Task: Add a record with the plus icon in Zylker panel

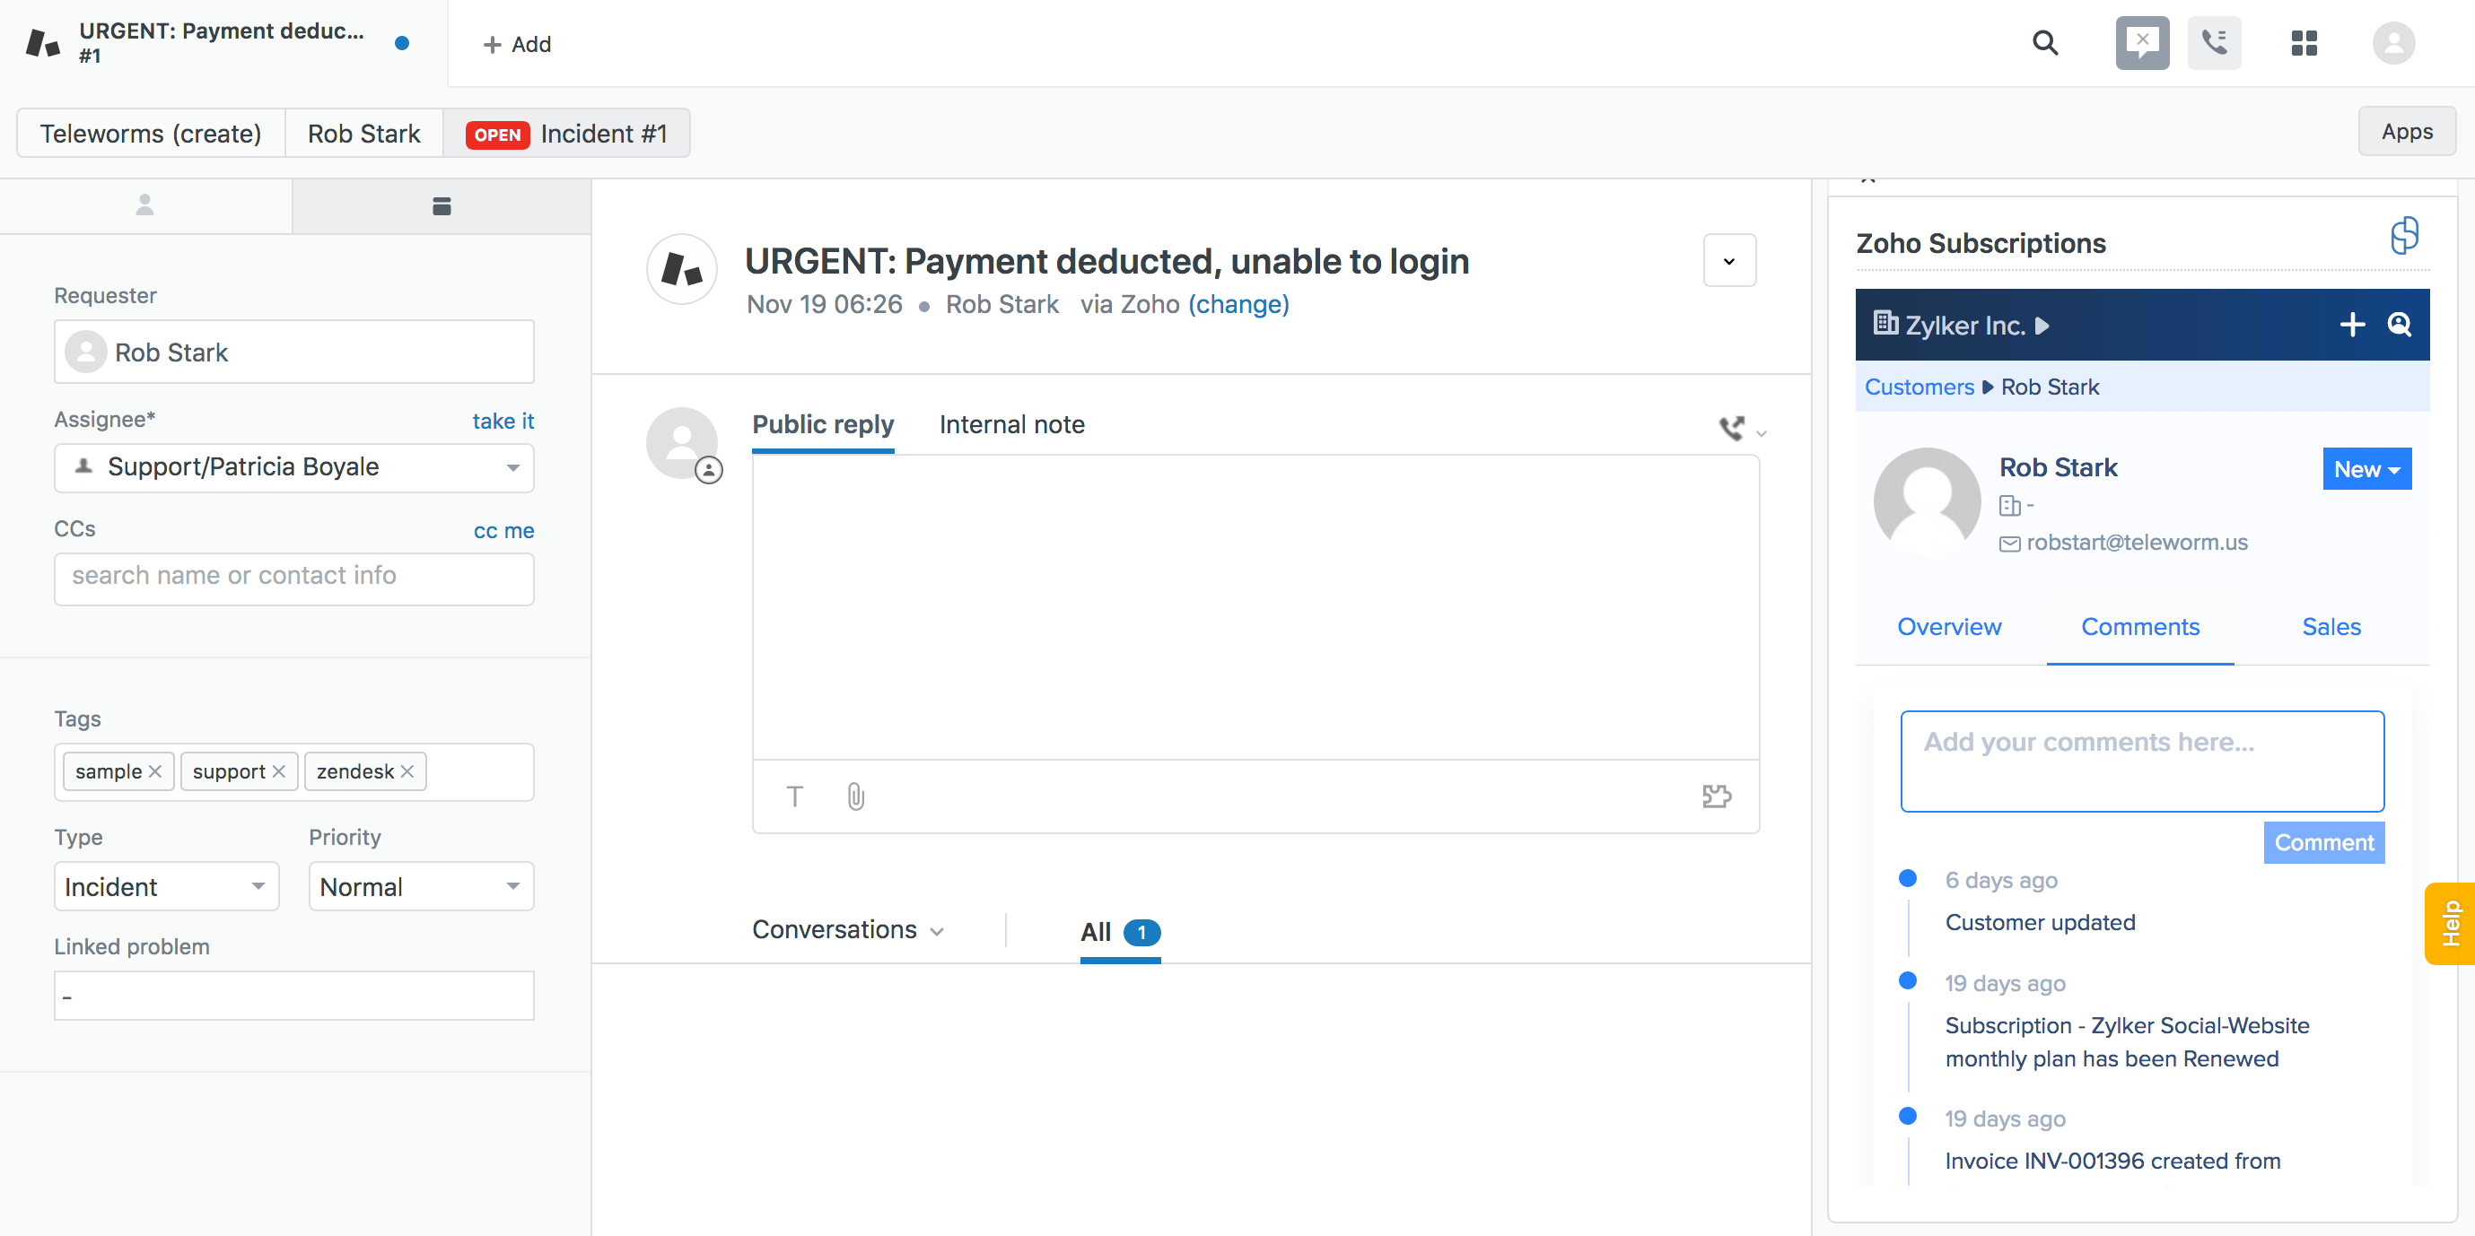Action: [x=2352, y=325]
